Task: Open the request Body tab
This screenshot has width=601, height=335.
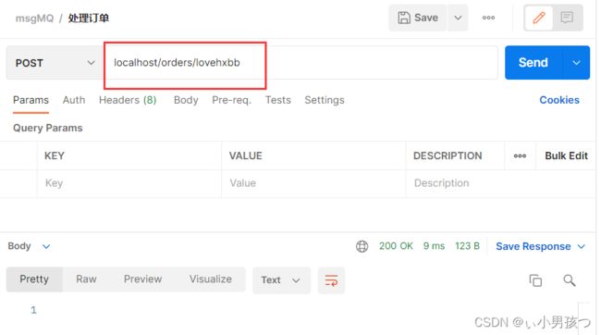Action: [186, 100]
